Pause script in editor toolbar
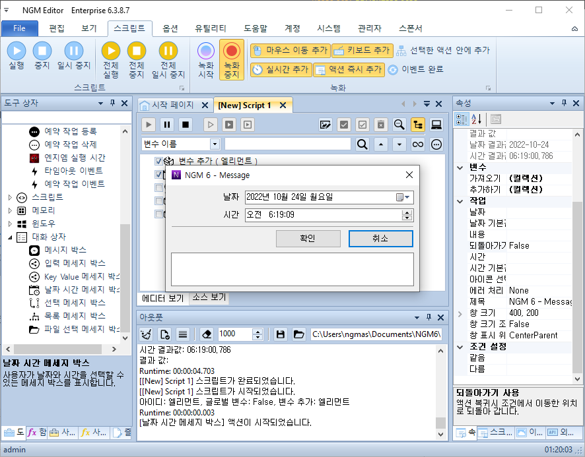 (x=167, y=125)
